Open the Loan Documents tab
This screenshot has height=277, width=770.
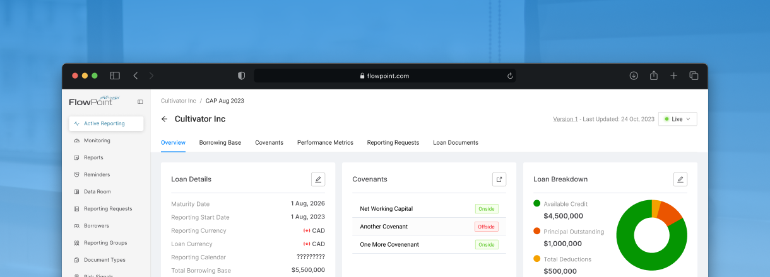pyautogui.click(x=456, y=143)
